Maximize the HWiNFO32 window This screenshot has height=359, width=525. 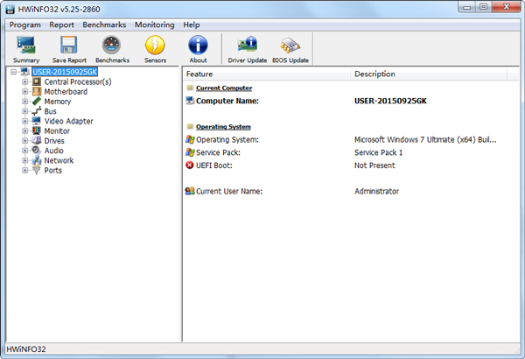click(x=483, y=7)
